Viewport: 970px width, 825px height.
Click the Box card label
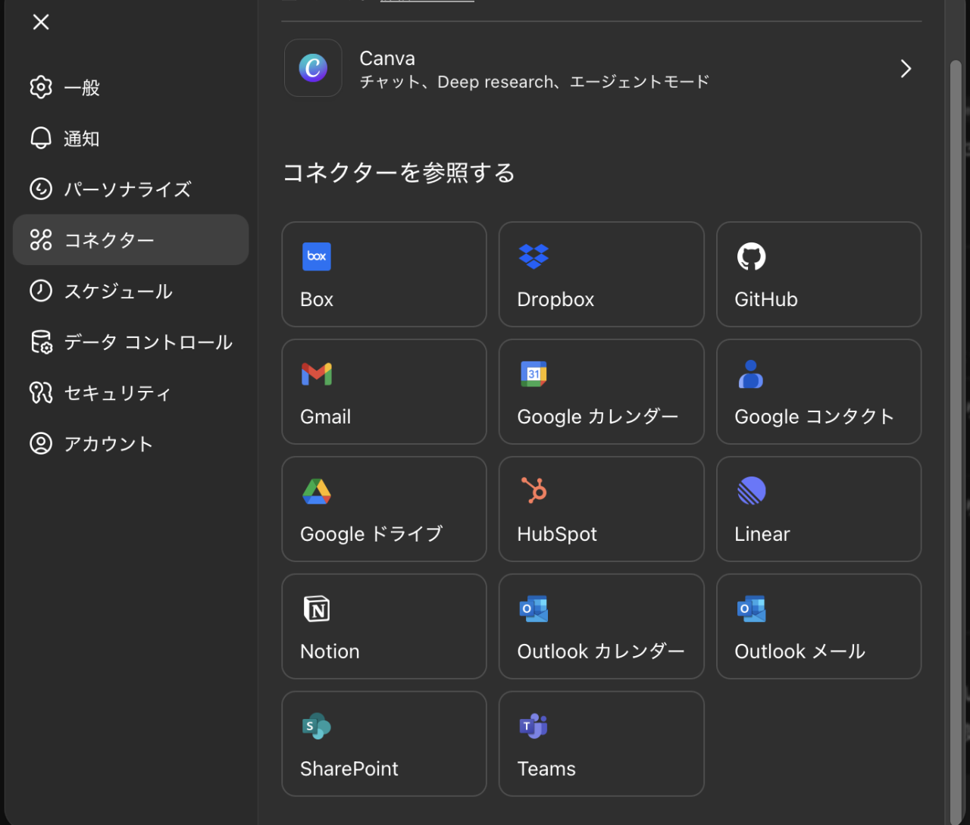coord(317,299)
